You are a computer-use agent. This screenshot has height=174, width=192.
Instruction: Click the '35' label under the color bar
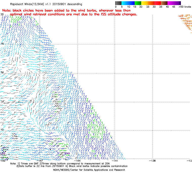point(161,7)
